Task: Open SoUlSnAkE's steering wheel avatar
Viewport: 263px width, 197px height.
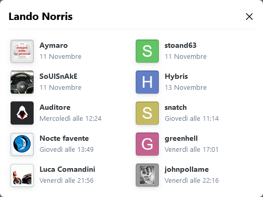Action: (x=22, y=82)
